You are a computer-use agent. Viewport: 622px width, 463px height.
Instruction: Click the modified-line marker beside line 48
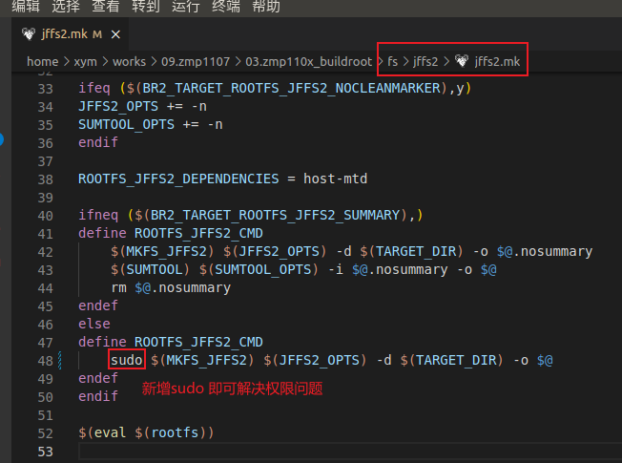[60, 361]
